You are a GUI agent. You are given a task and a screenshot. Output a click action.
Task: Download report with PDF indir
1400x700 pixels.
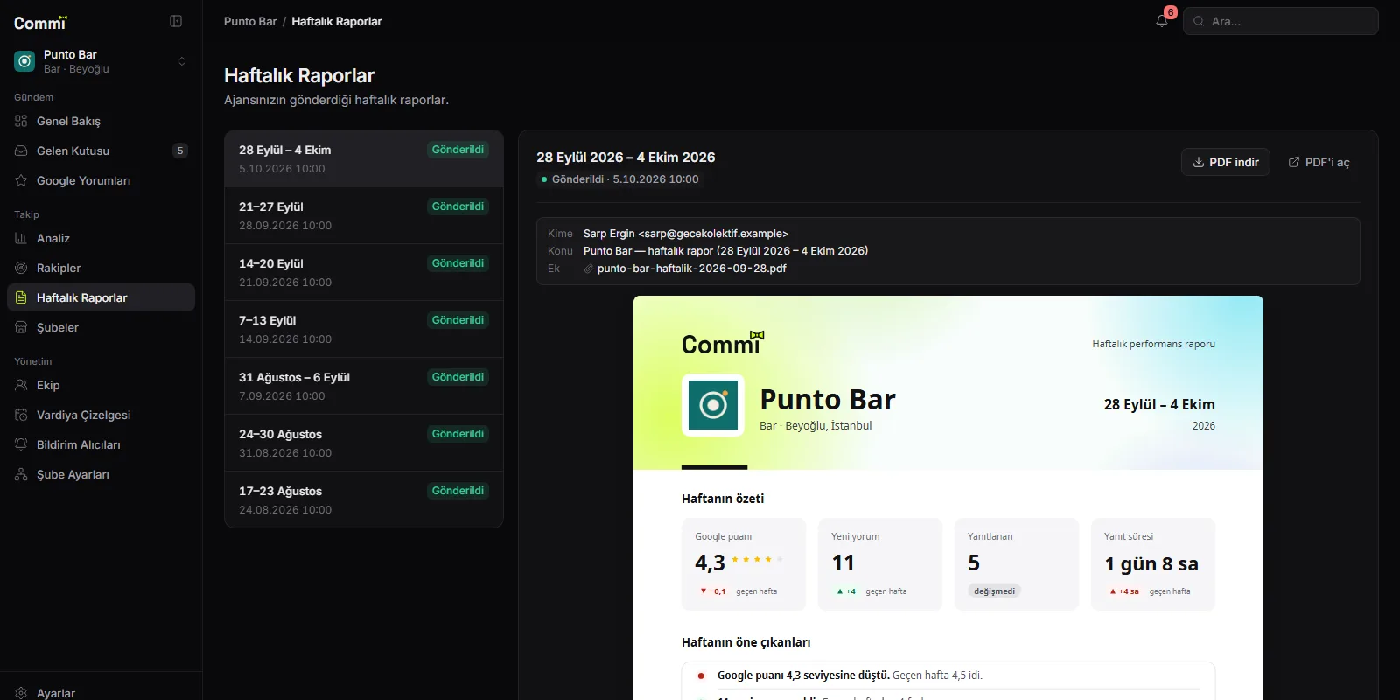pyautogui.click(x=1225, y=162)
